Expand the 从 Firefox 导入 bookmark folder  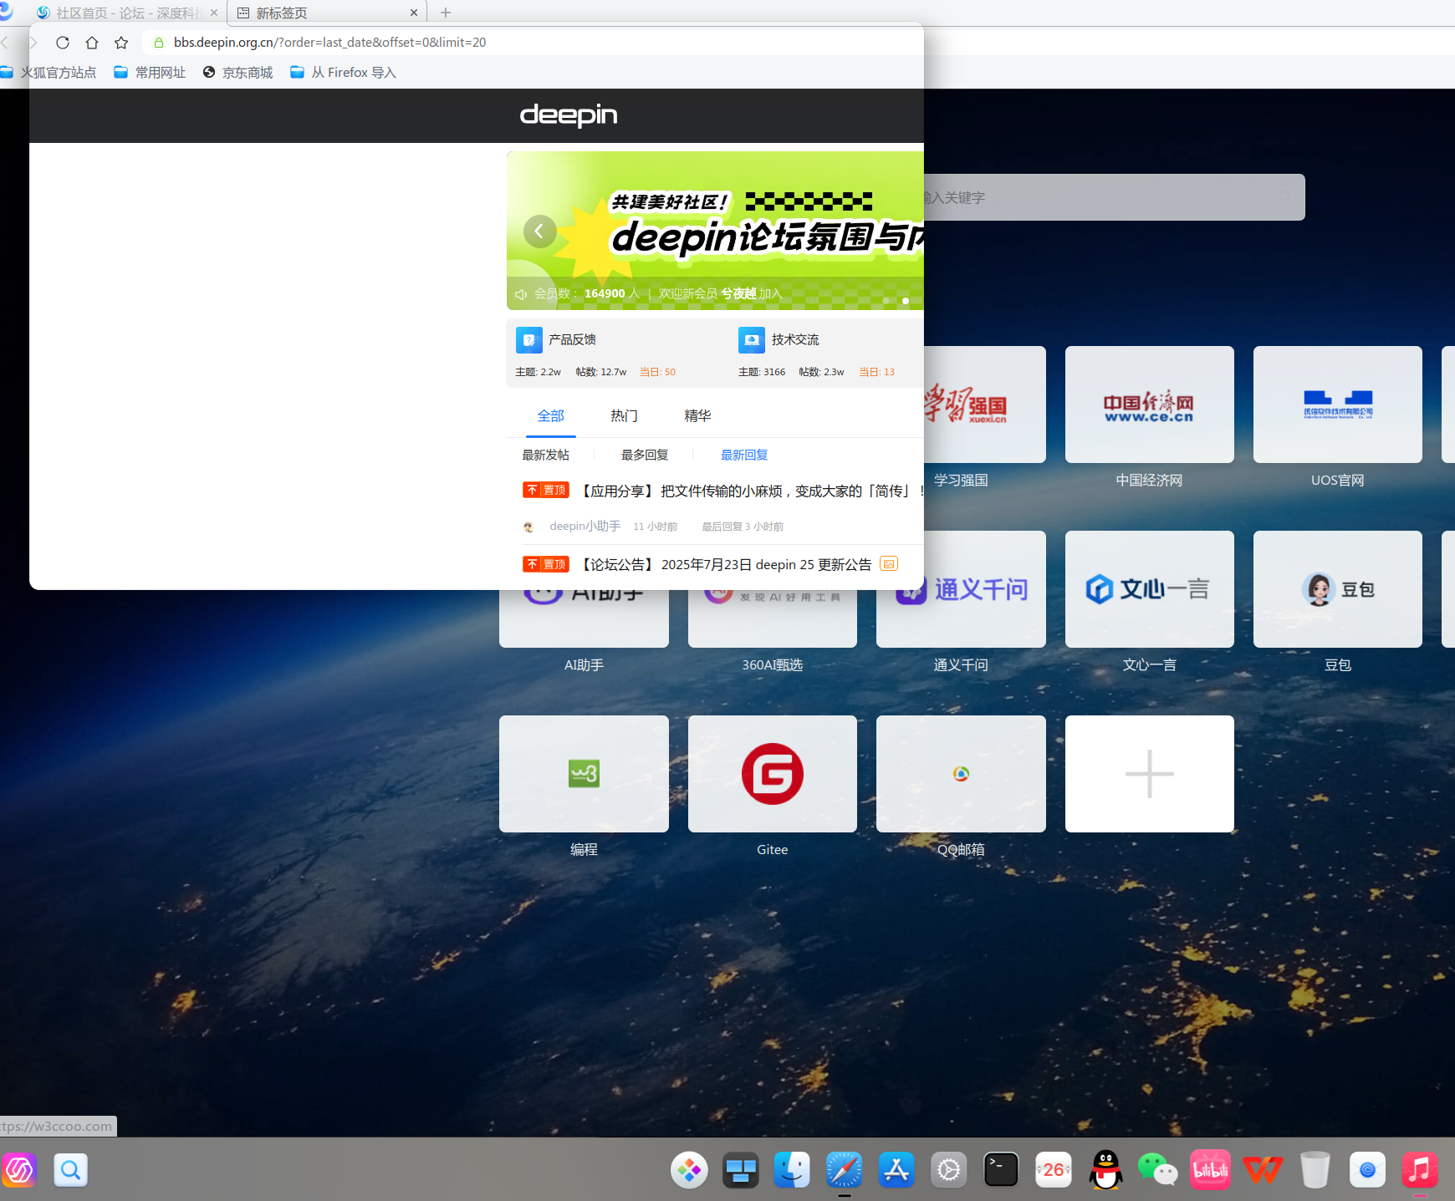pyautogui.click(x=343, y=73)
